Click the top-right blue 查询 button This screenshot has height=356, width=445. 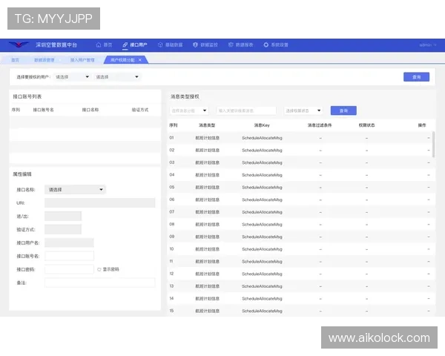point(416,76)
